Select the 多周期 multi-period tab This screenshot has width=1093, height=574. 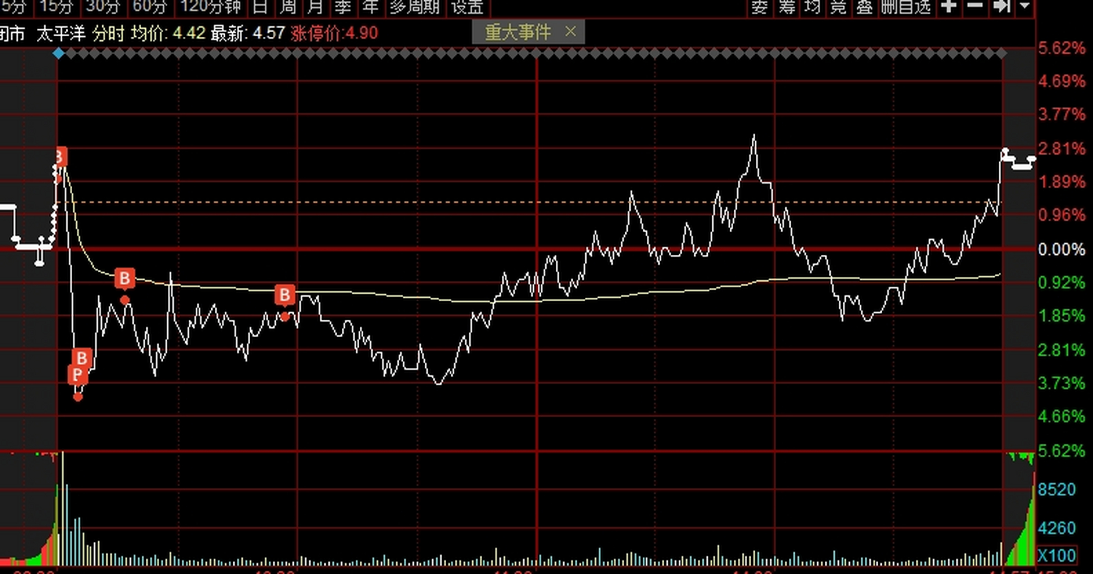pyautogui.click(x=414, y=7)
